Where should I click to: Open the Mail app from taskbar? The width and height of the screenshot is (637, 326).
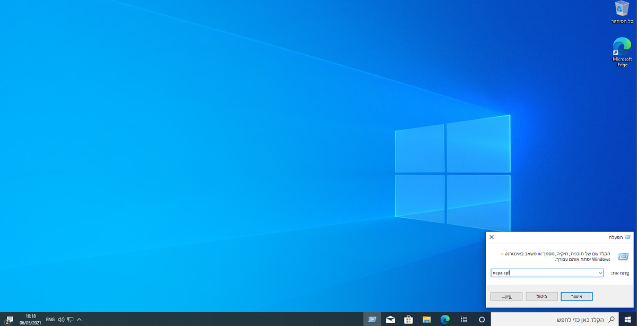(x=390, y=319)
